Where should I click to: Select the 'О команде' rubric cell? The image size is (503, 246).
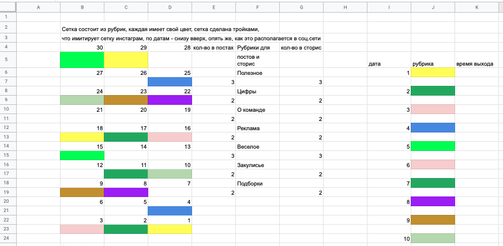pyautogui.click(x=258, y=109)
